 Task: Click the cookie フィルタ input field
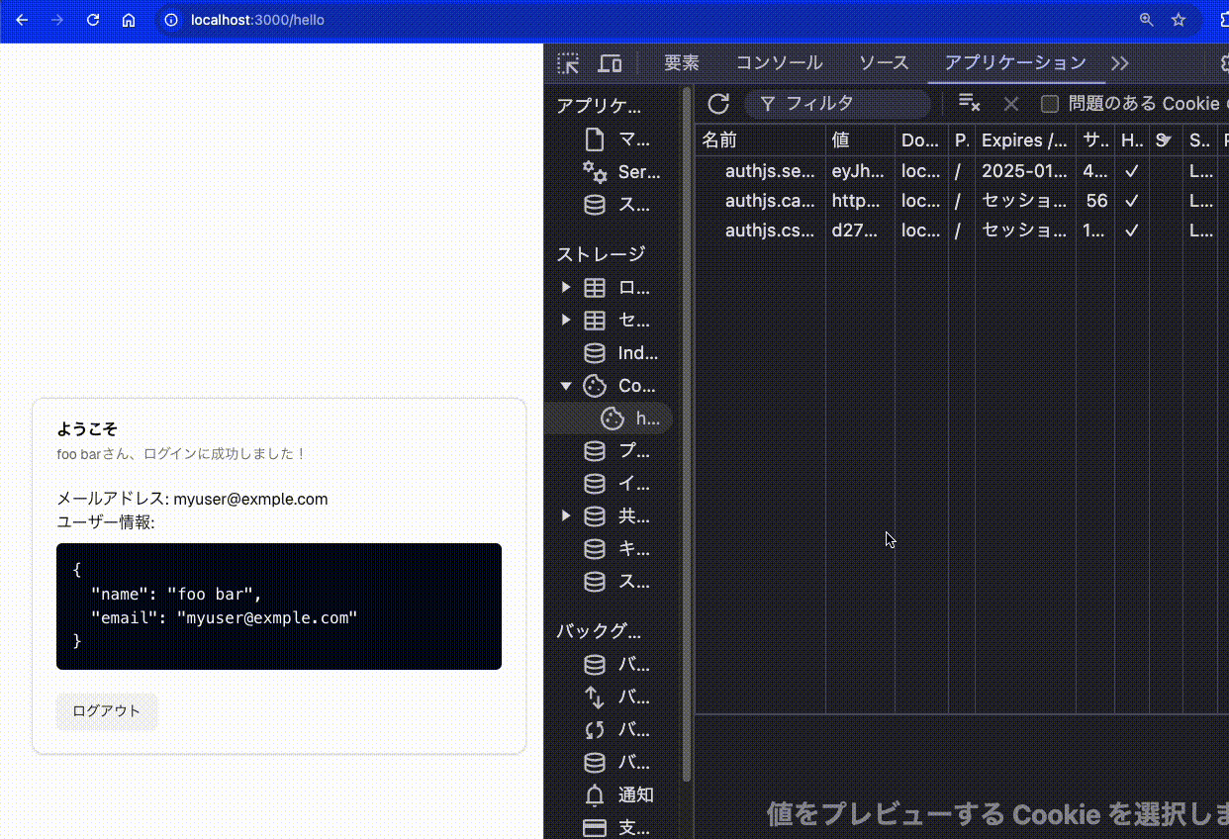[x=851, y=104]
